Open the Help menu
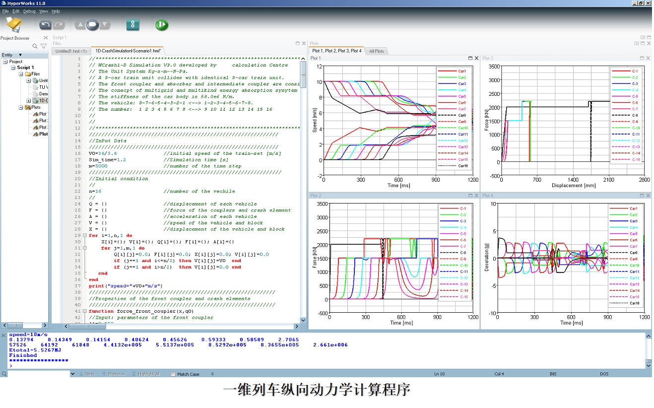This screenshot has height=408, width=654. [56, 11]
